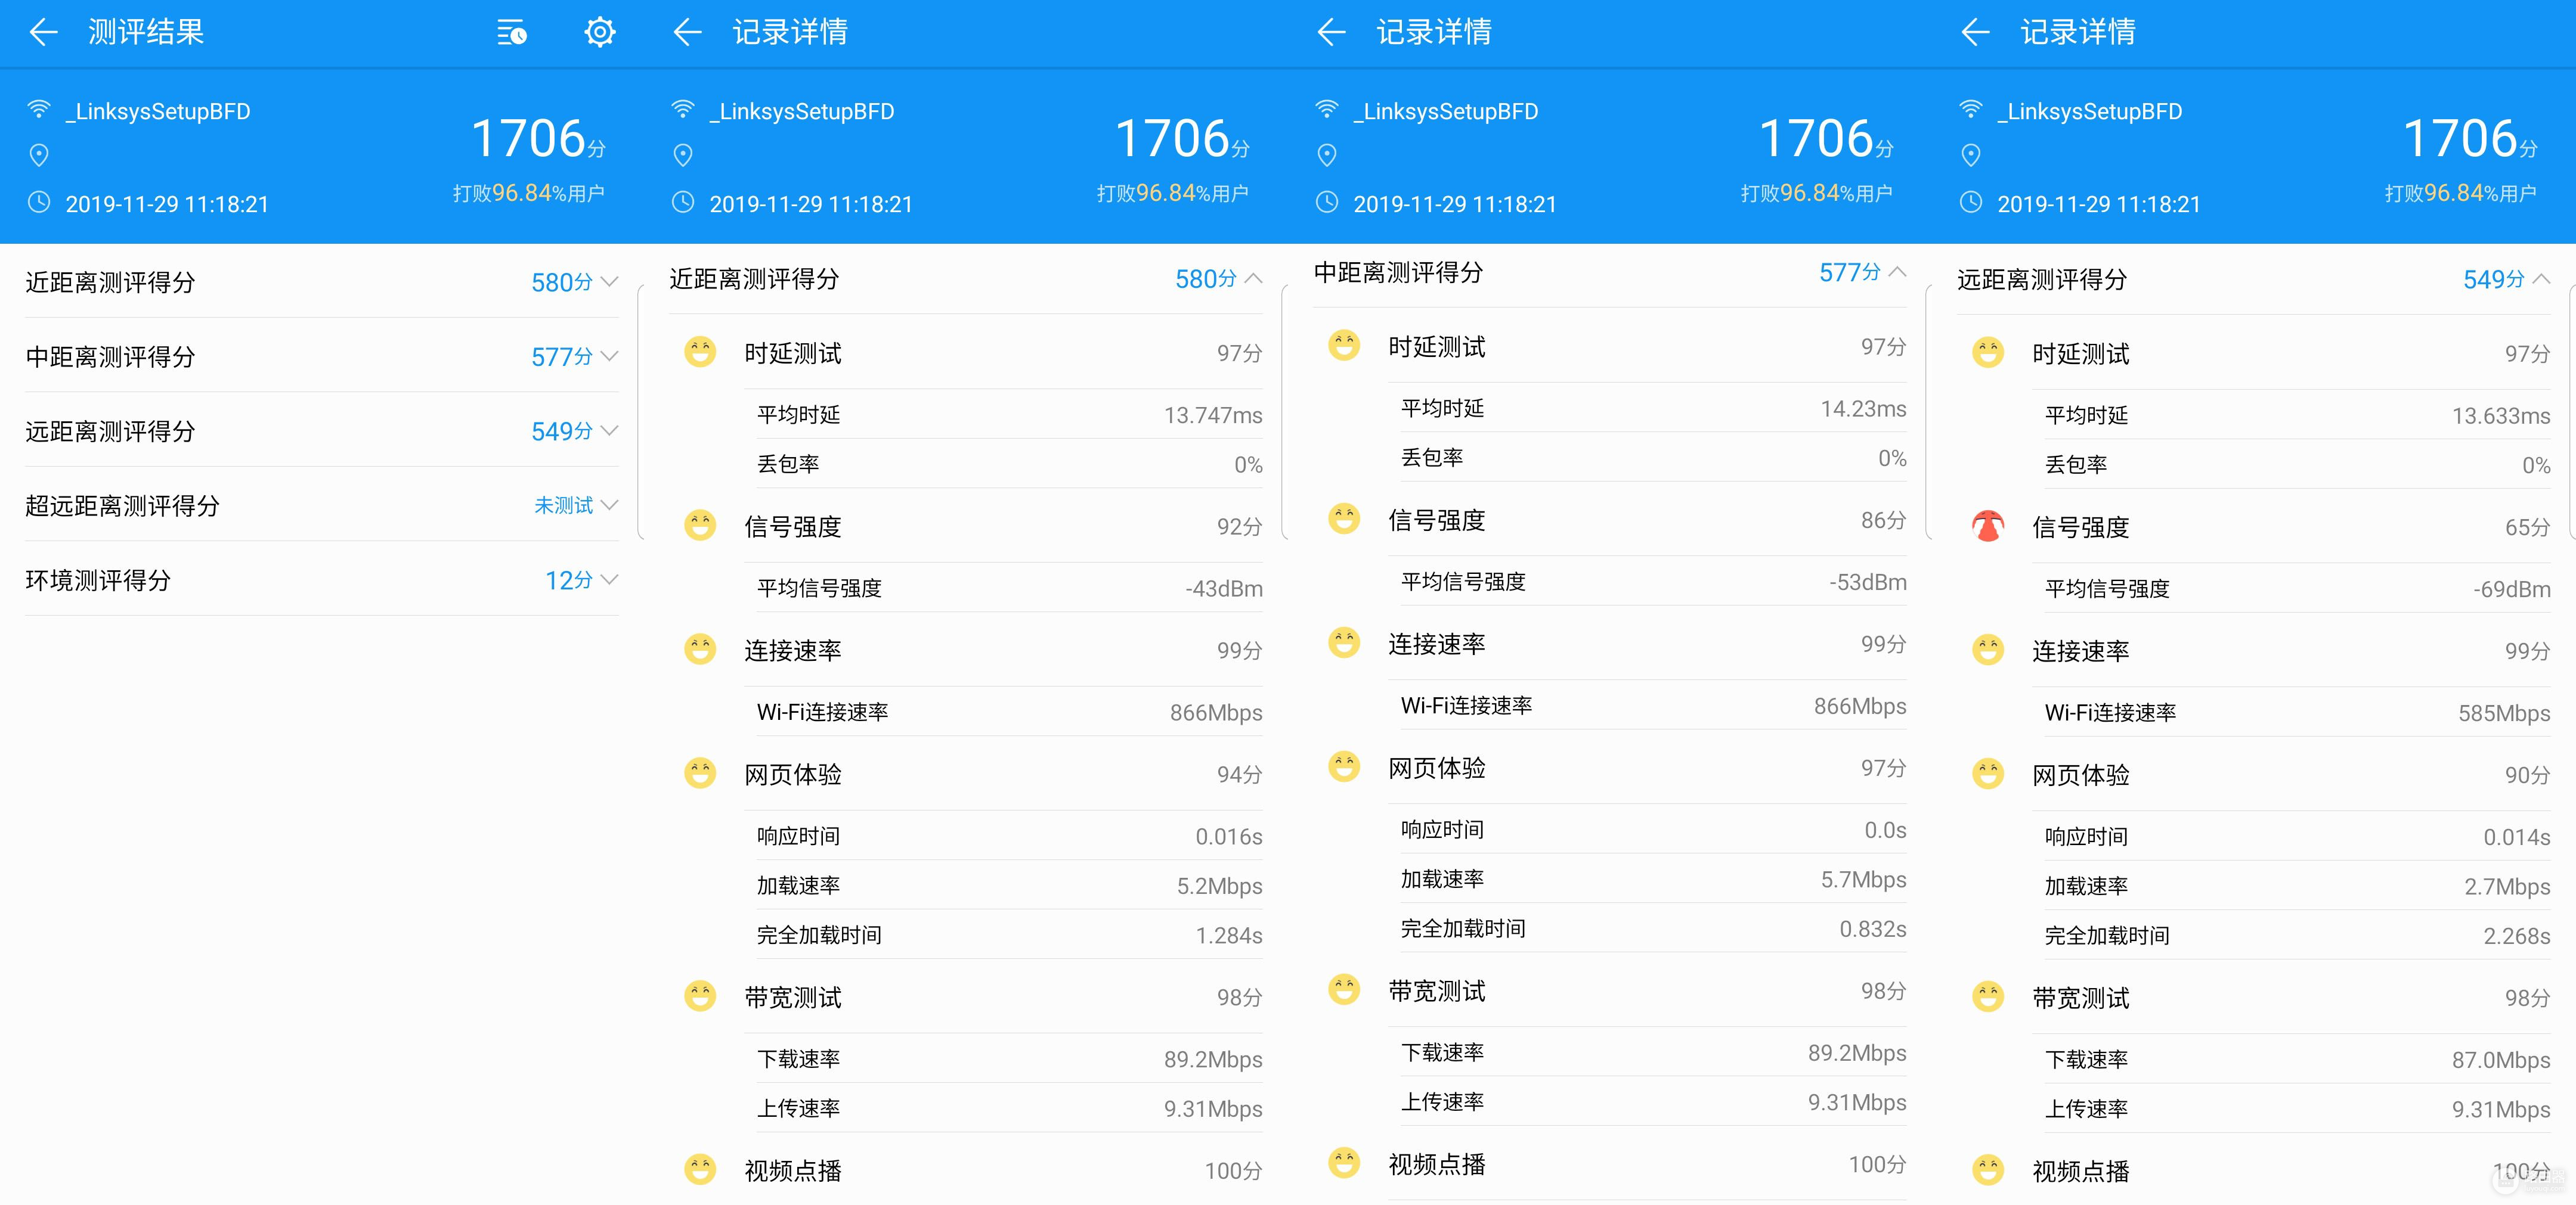The height and width of the screenshot is (1205, 2576).
Task: Click the red sad face beside 信号强度 65分
Action: (1987, 527)
